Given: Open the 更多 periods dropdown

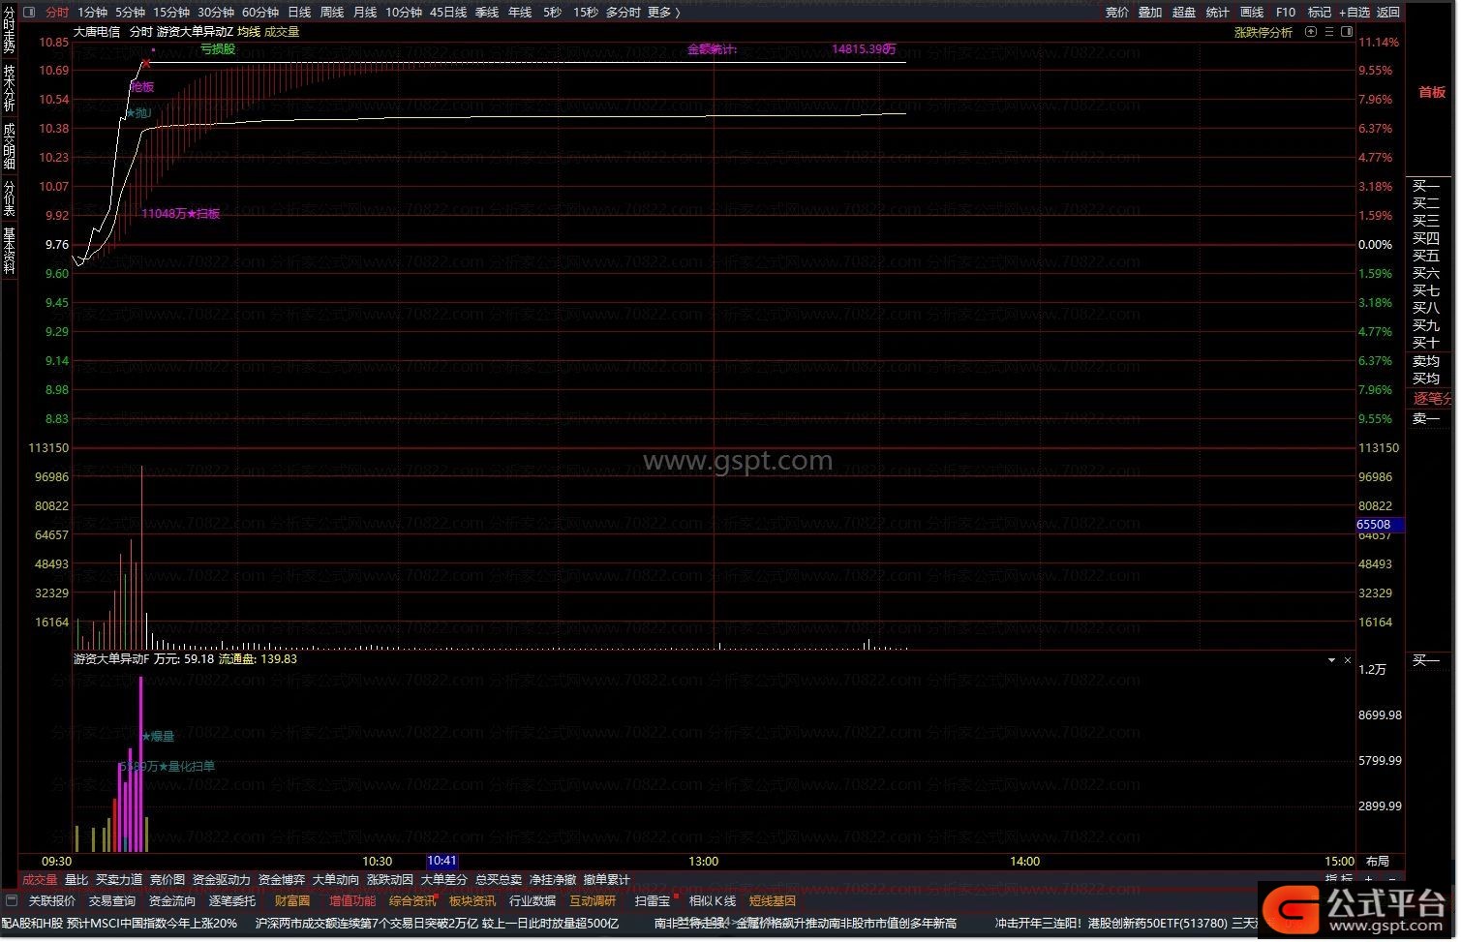Looking at the screenshot, I should [664, 13].
